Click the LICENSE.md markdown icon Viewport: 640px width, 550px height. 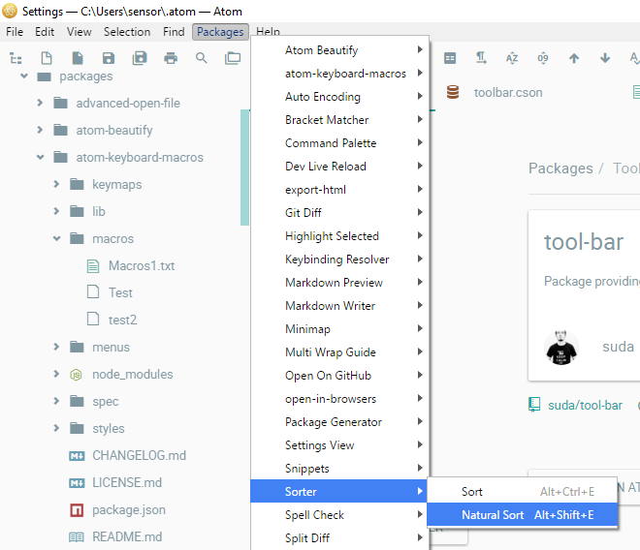pos(77,483)
